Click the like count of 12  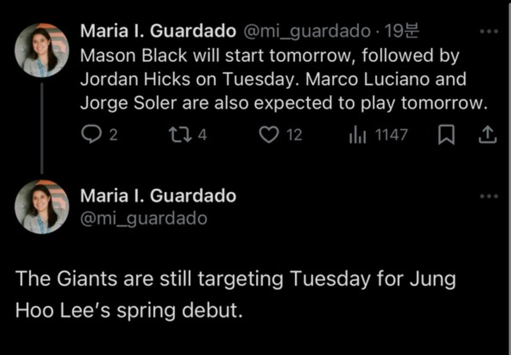click(x=293, y=134)
